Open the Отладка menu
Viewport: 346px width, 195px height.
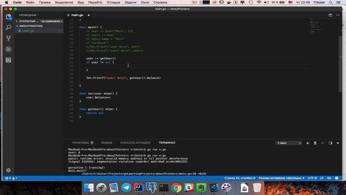(114, 2)
